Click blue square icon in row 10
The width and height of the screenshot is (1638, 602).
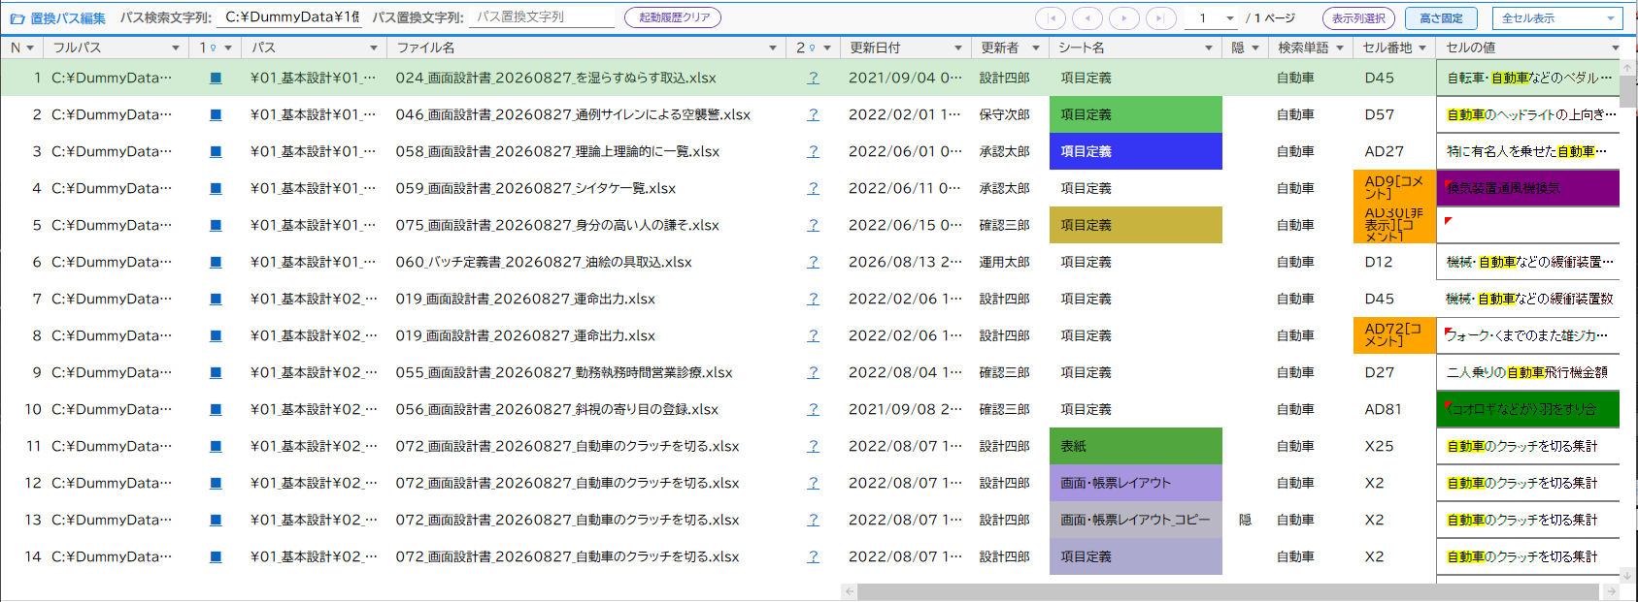pos(216,409)
